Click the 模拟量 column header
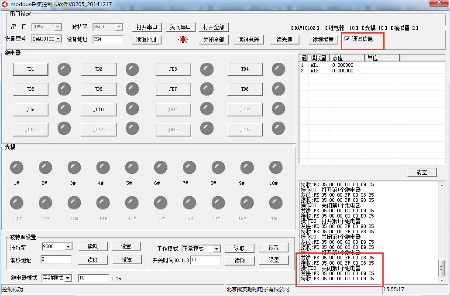The width and height of the screenshot is (450, 296). point(318,58)
